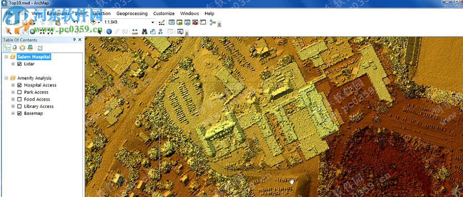Expand the Food Access layer
This screenshot has height=197, width=463.
point(13,99)
